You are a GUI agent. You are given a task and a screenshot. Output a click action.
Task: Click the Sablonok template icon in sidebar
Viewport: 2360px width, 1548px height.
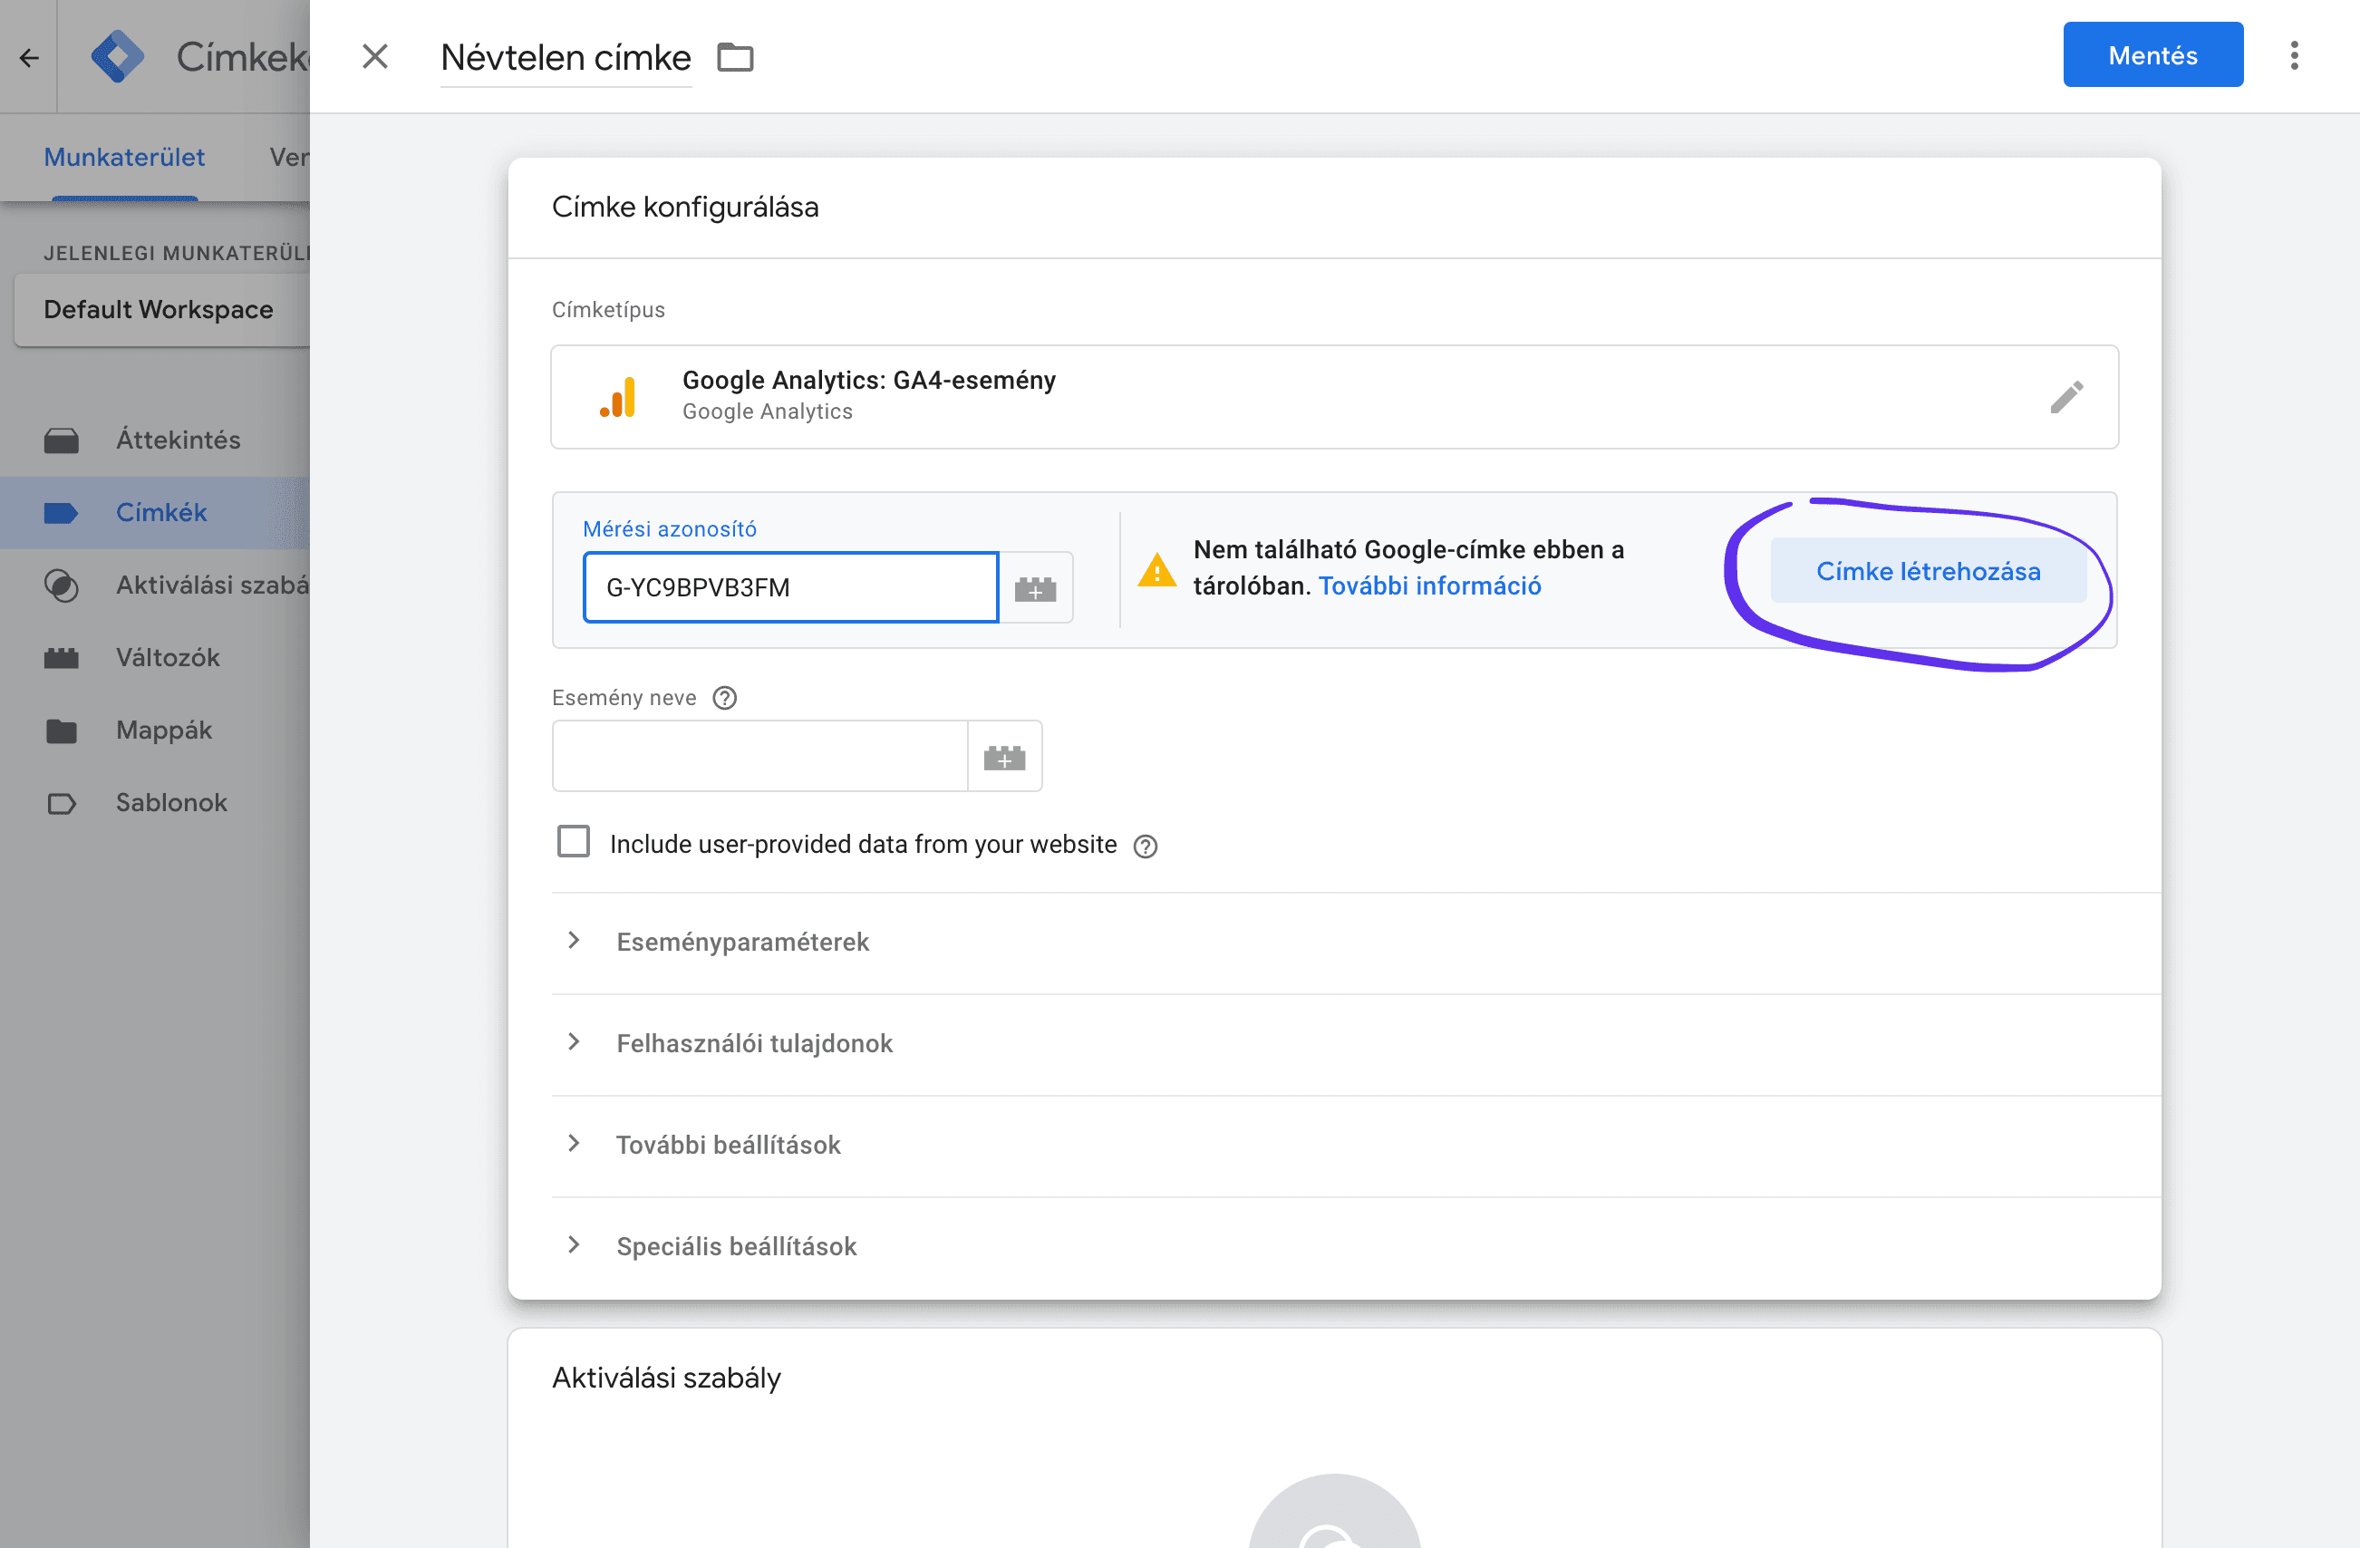click(x=62, y=803)
